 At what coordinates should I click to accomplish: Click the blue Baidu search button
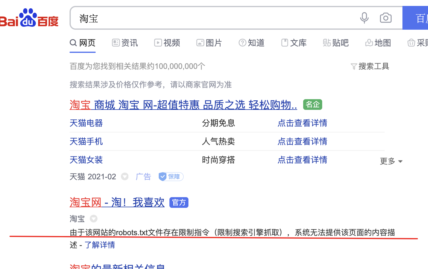415,18
